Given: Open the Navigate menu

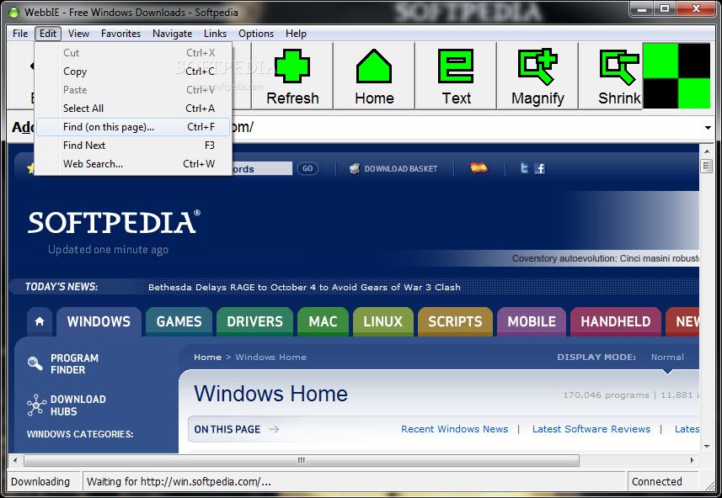Looking at the screenshot, I should (172, 34).
